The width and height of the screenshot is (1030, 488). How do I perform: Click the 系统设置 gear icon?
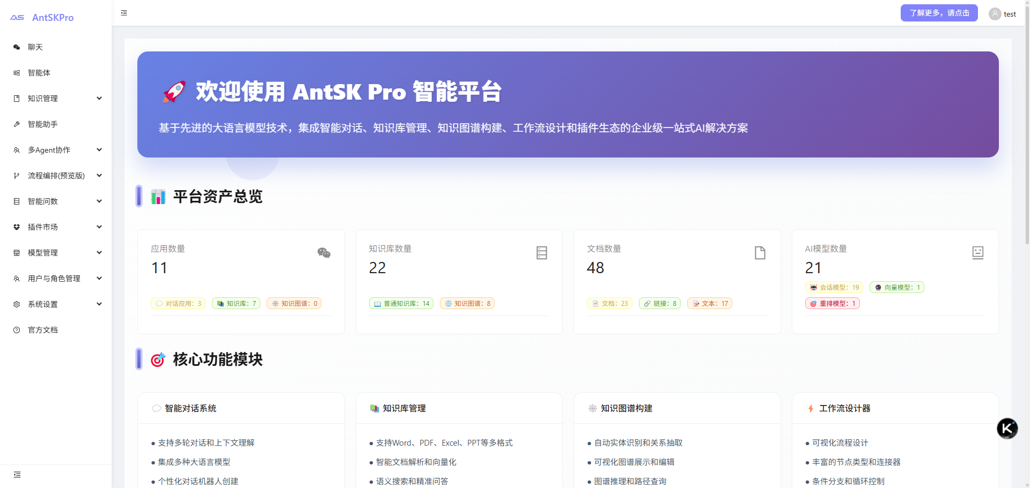coord(17,304)
